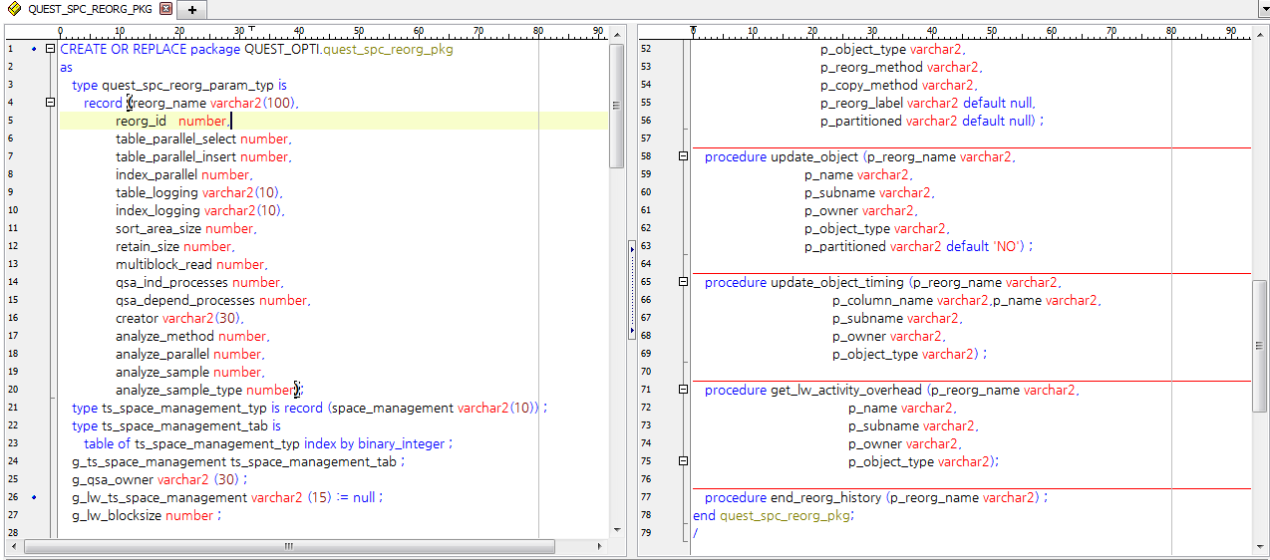Click the yellow package icon on the tab

pyautogui.click(x=14, y=9)
